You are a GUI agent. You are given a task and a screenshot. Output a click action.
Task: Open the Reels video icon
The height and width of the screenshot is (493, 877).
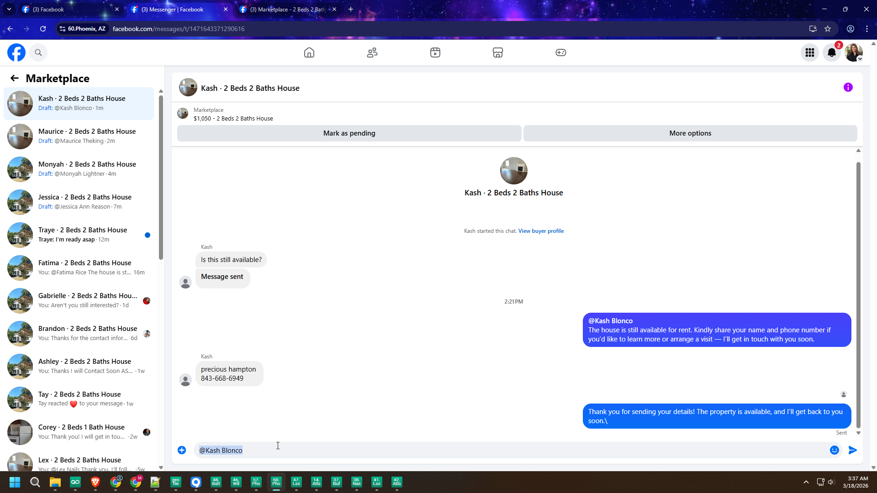point(435,52)
